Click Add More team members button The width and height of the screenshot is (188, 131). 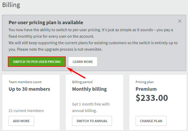click(x=21, y=121)
